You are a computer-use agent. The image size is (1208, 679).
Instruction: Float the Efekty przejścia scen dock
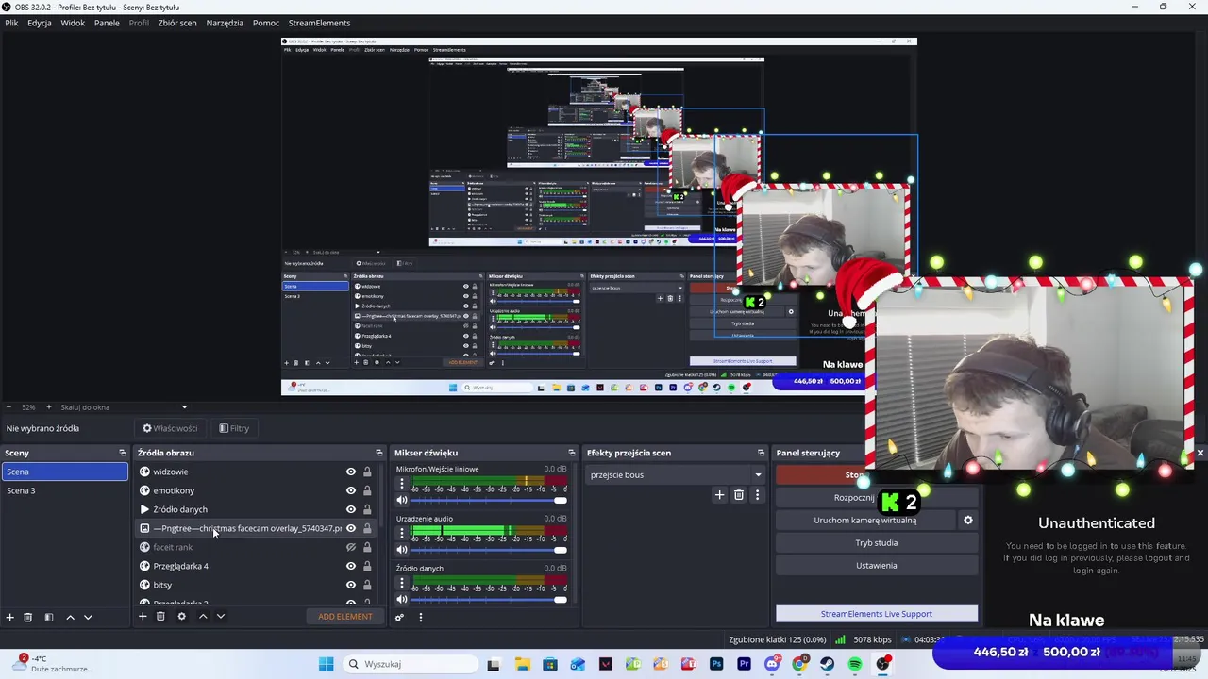click(762, 453)
